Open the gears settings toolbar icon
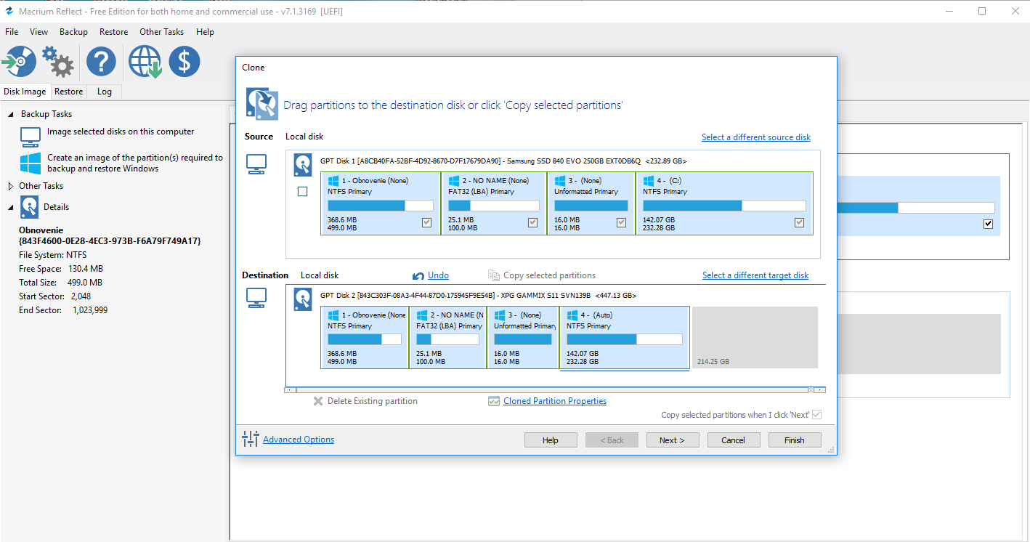Image resolution: width=1030 pixels, height=542 pixels. pyautogui.click(x=58, y=62)
